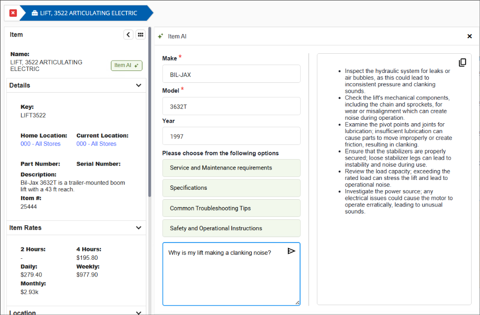Select the LIFT, 3522 ARTICULATING ELECTRIC breadcrumb tab
The width and height of the screenshot is (480, 315).
pos(84,13)
